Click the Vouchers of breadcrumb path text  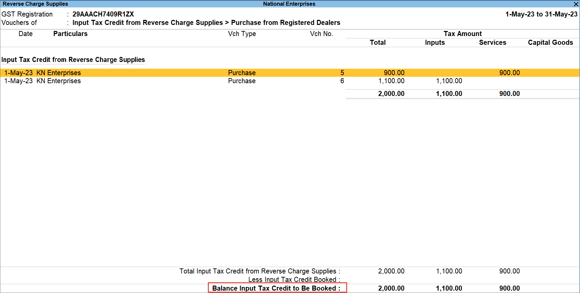(x=206, y=23)
